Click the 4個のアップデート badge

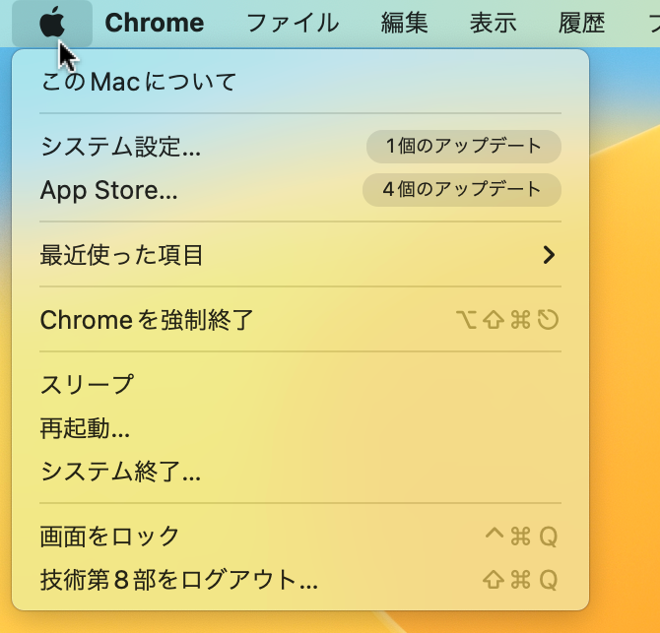[462, 190]
